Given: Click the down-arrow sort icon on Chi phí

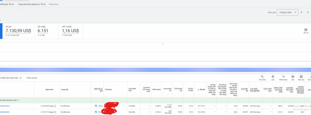Looking at the screenshot, I should (198, 90).
